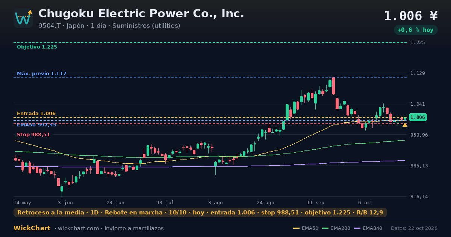
Task: Click the 24 ago date label
Action: coord(265,202)
